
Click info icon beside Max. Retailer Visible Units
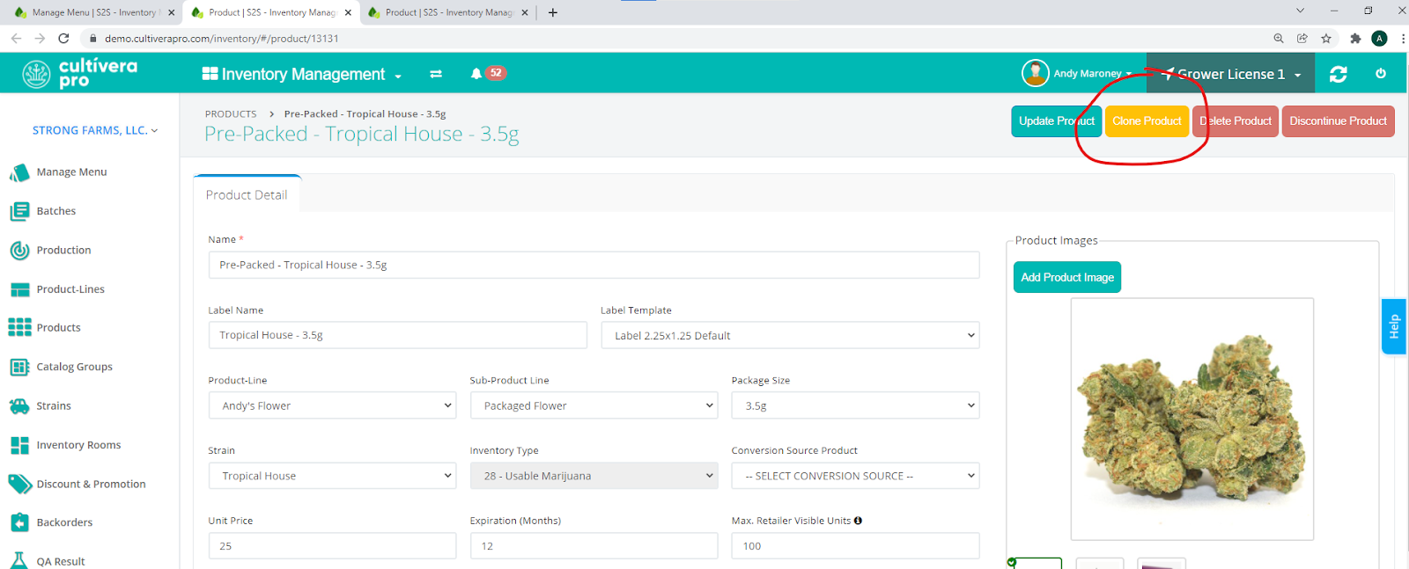coord(858,521)
